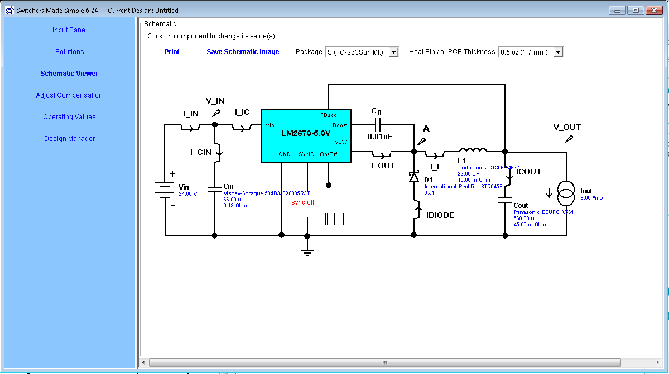Click the 560.00 u Cout capacitance value
Image resolution: width=669 pixels, height=374 pixels.
(524, 218)
